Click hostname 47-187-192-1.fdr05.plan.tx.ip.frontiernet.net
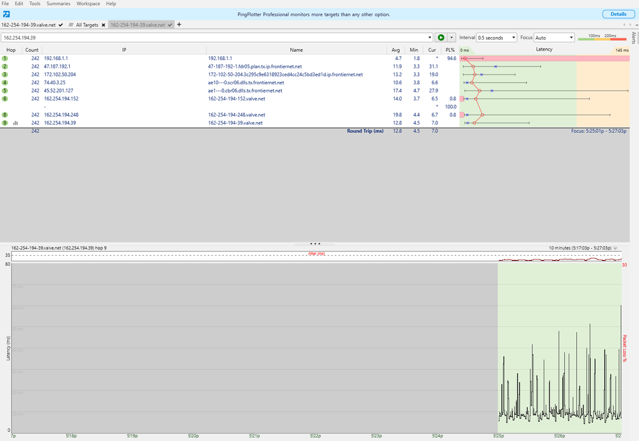Screen dimensions: 639x441 [x=255, y=66]
